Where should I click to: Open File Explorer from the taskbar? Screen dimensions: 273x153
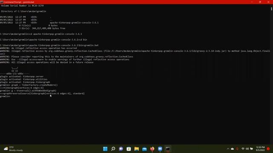pyautogui.click(x=136, y=149)
